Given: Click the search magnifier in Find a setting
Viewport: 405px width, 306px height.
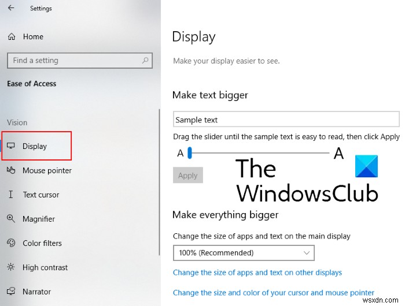Looking at the screenshot, I should coord(145,60).
